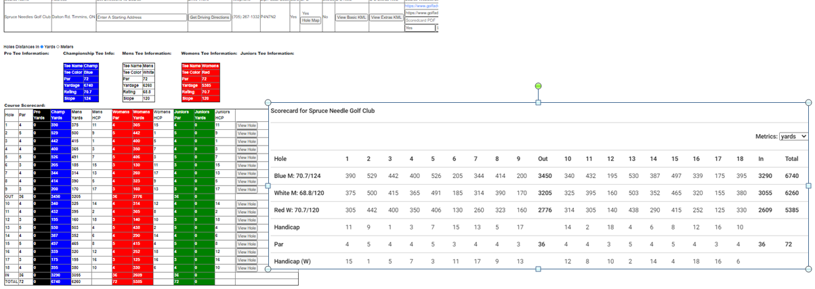Click the Blue M: 70.7/124 row label

point(299,175)
